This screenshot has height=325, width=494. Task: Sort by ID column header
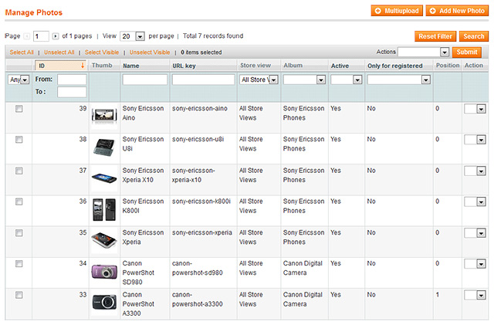60,66
